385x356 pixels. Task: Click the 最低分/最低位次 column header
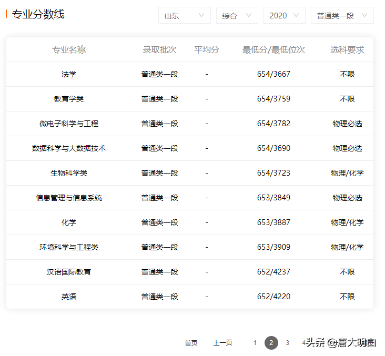[x=273, y=49]
